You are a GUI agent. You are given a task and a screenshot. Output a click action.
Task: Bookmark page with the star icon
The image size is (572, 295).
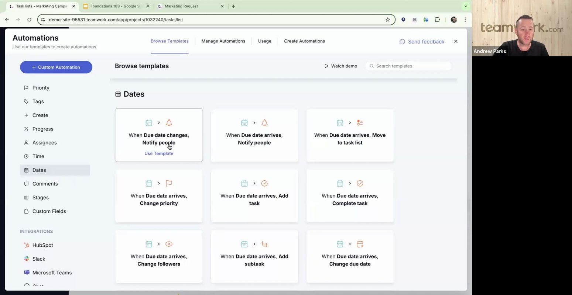point(388,20)
